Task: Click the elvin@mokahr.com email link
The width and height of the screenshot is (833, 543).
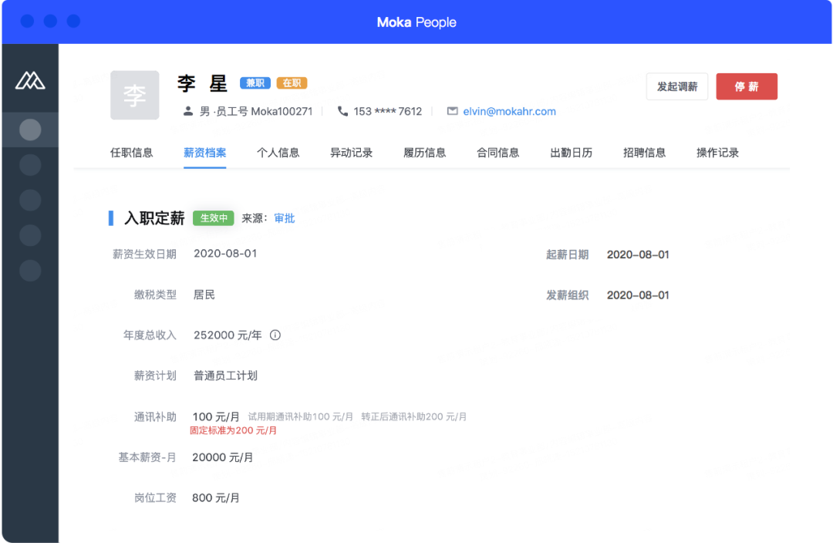Action: click(x=509, y=110)
